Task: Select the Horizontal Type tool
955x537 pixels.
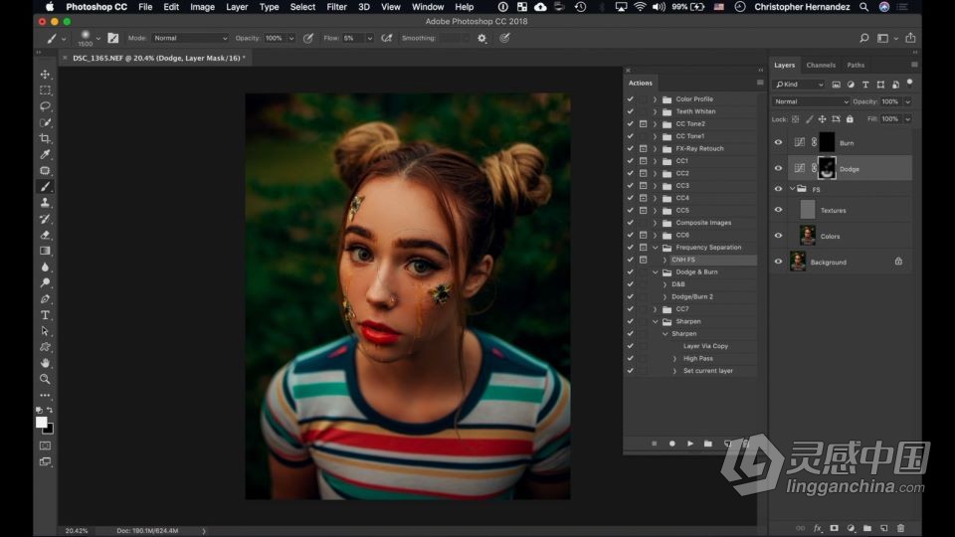Action: 45,315
